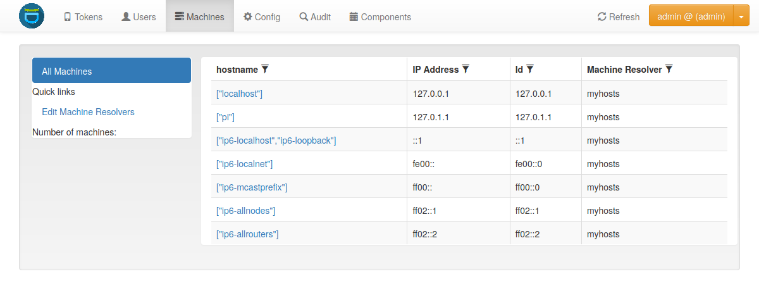This screenshot has width=759, height=281.
Task: Open the Audit tab
Action: pyautogui.click(x=315, y=17)
